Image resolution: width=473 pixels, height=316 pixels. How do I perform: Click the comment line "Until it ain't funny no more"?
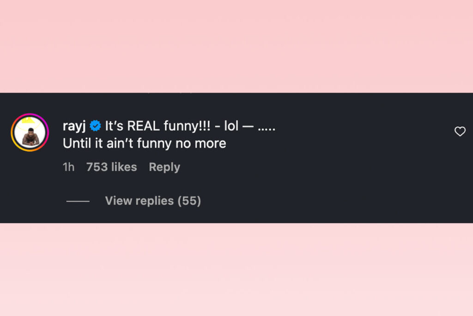click(144, 143)
